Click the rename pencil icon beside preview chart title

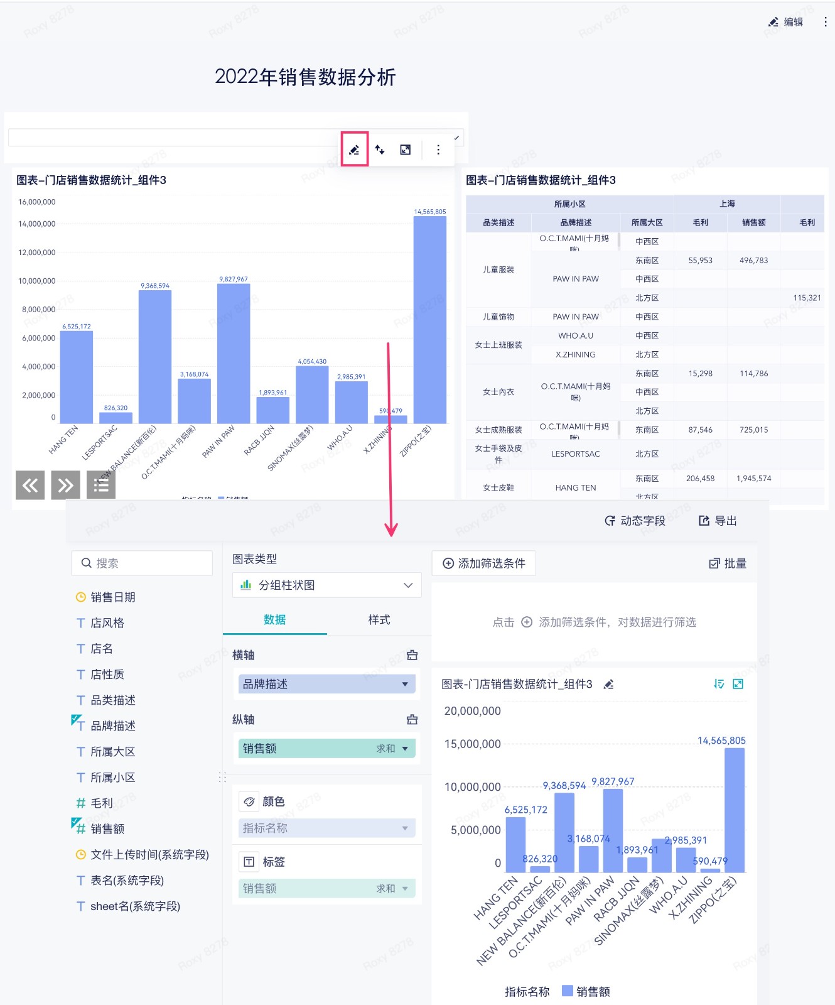(608, 684)
